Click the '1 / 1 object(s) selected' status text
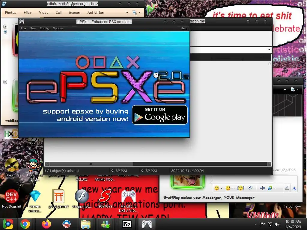The height and width of the screenshot is (230, 307). click(62, 171)
